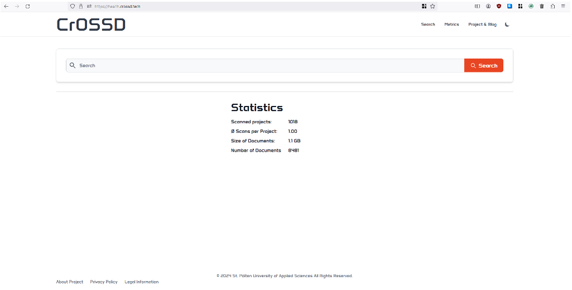Click the address bar URL health.crossd.tech

pyautogui.click(x=117, y=7)
